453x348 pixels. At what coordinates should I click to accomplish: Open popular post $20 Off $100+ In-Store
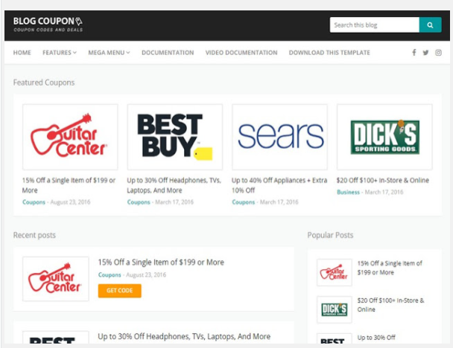pos(390,305)
